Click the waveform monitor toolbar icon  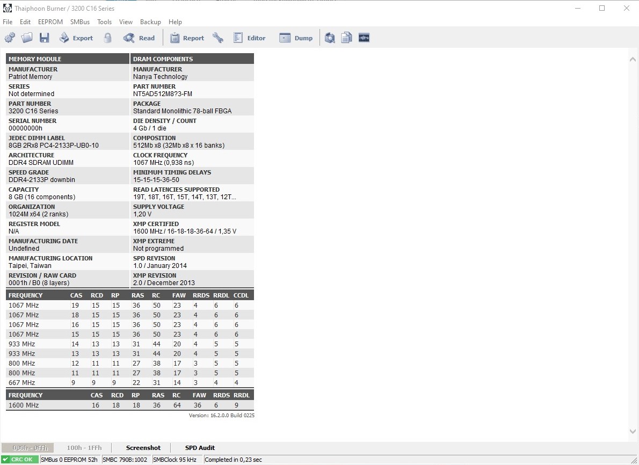tap(364, 38)
